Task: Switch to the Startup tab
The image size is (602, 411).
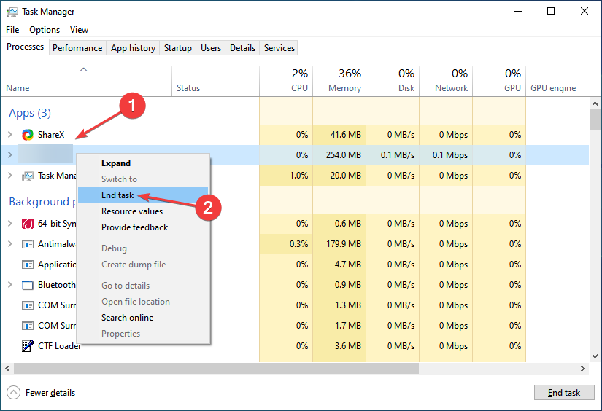Action: click(178, 48)
